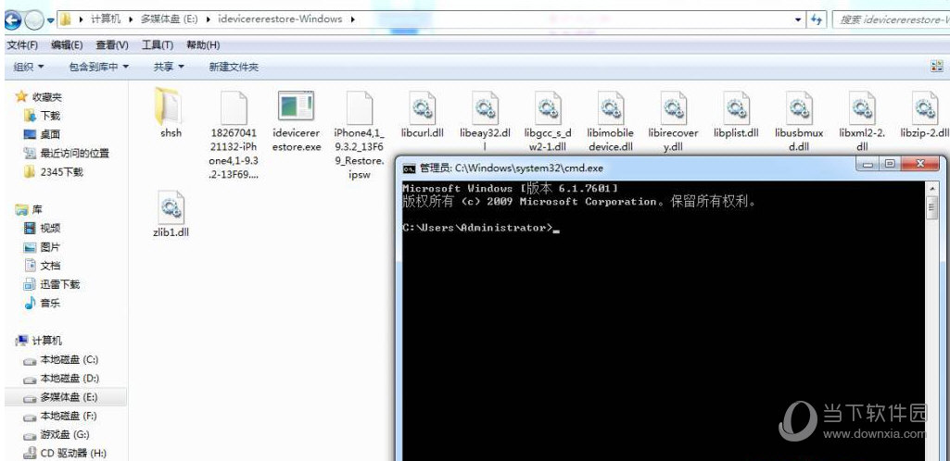Open 下载 in the favorites list
The image size is (950, 461).
click(43, 116)
